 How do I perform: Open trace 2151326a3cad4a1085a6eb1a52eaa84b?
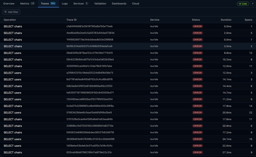tap(89, 119)
